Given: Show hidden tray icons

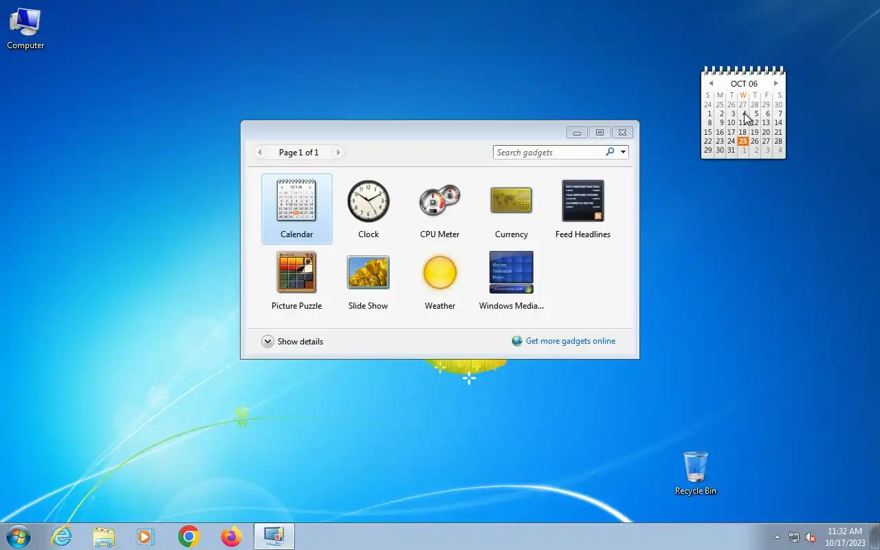Looking at the screenshot, I should (778, 537).
